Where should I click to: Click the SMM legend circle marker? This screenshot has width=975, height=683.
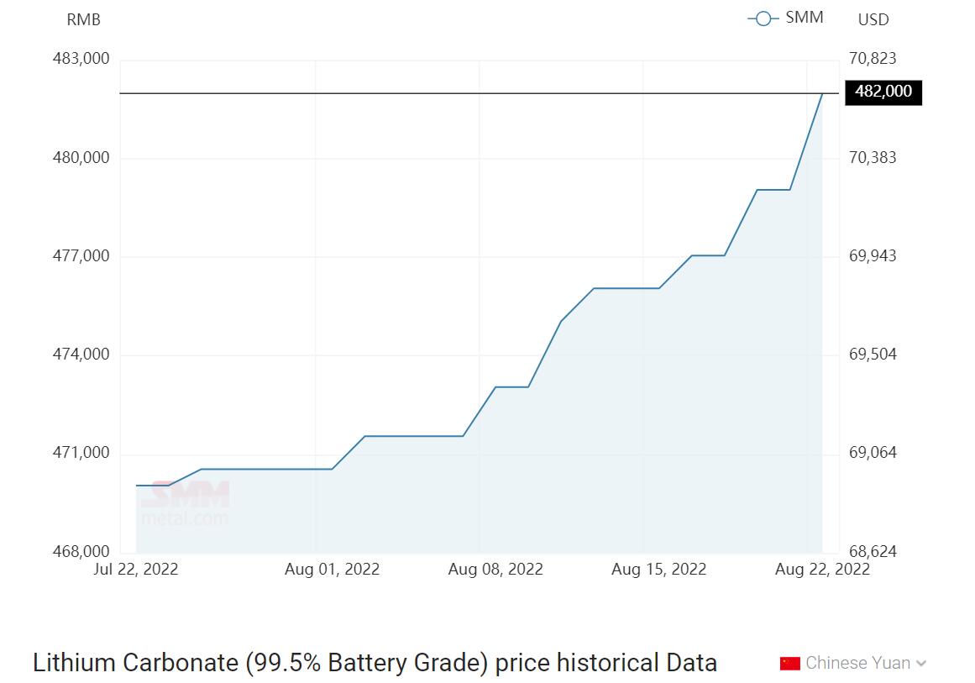(x=763, y=18)
